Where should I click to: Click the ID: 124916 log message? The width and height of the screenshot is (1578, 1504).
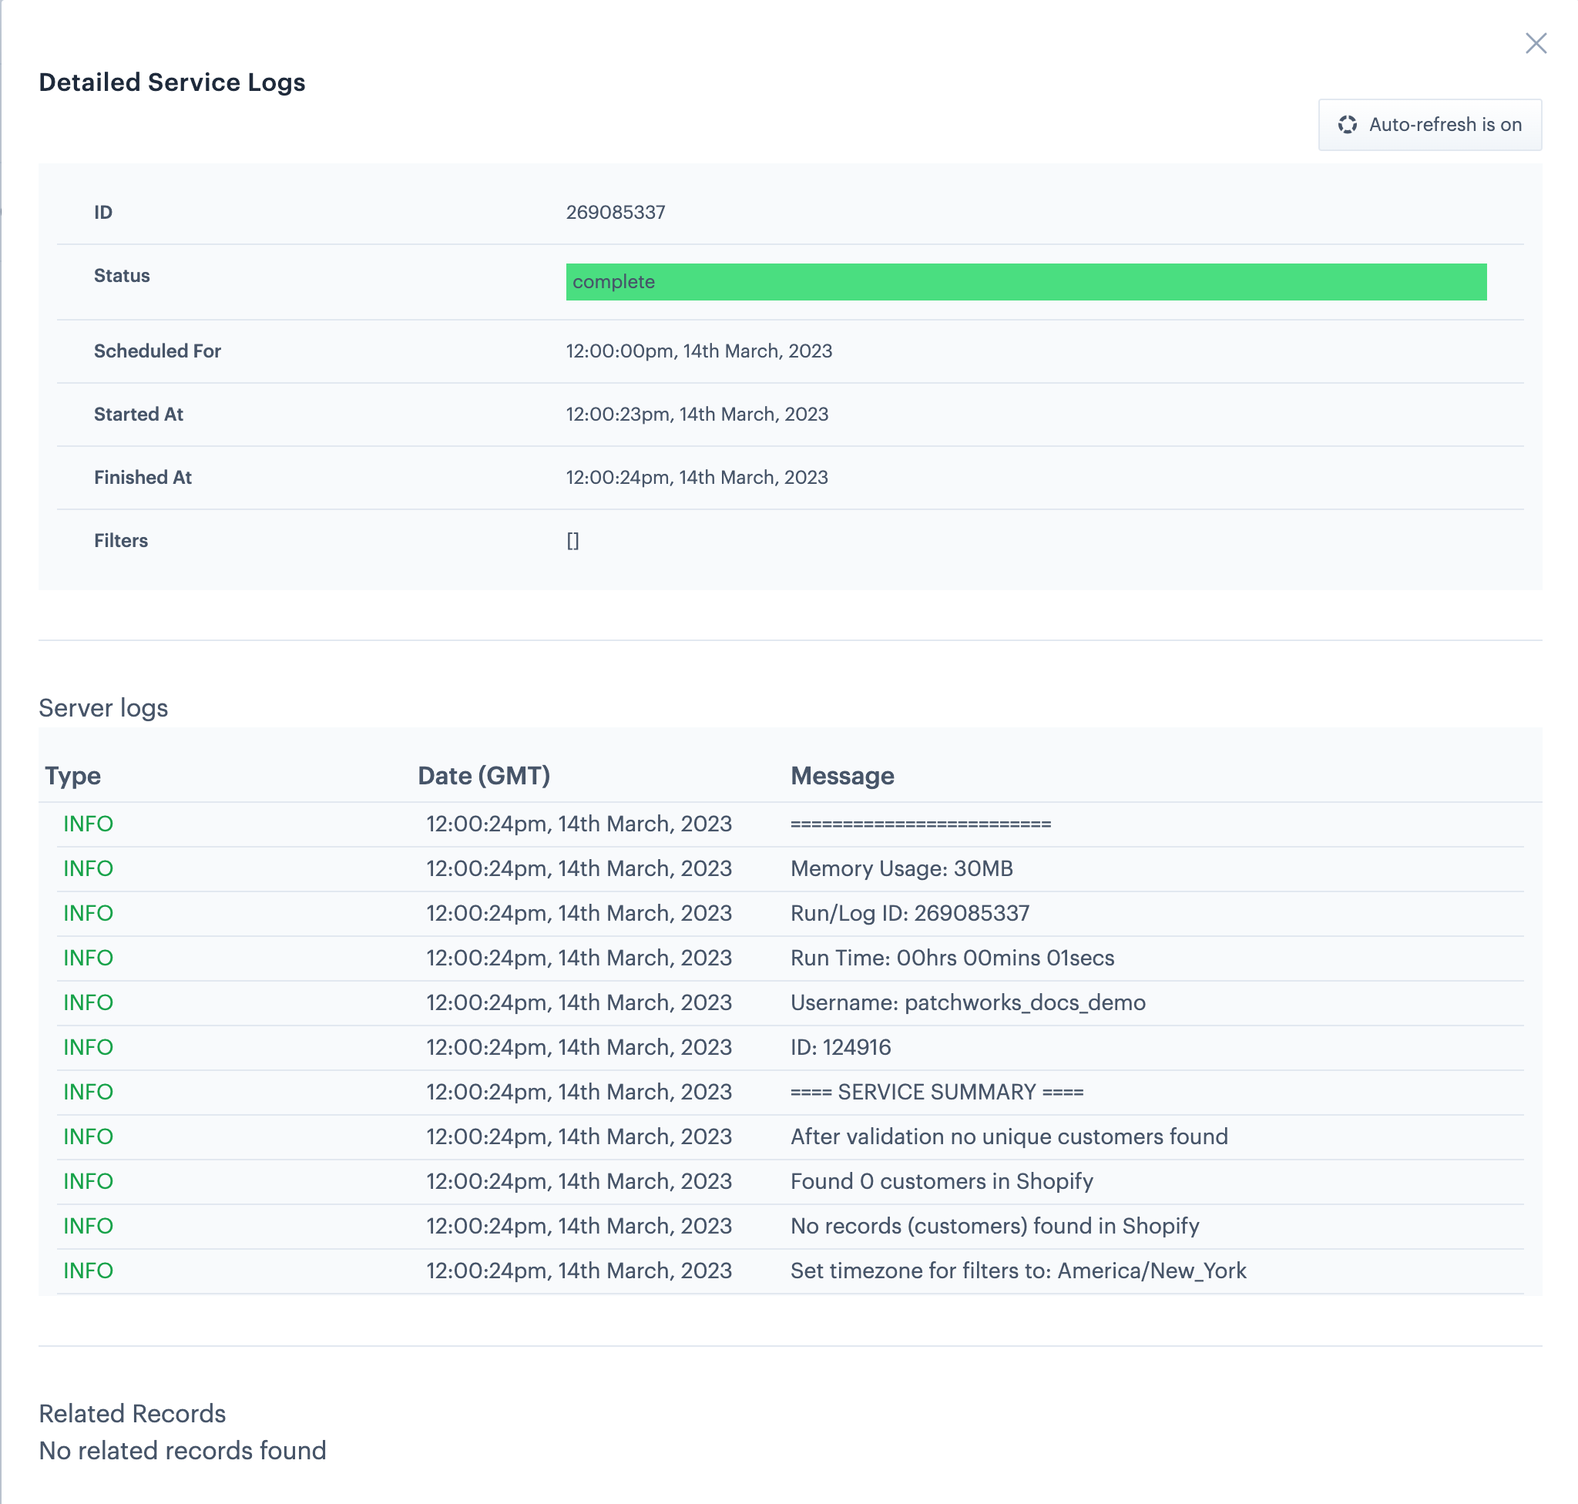coord(840,1047)
